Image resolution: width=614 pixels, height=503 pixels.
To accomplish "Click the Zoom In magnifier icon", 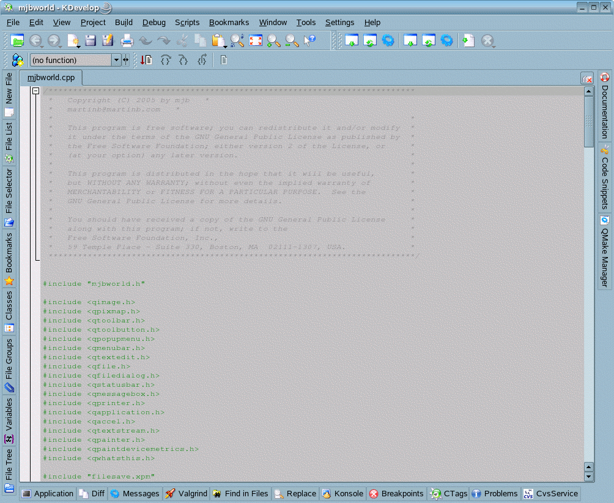I will click(273, 41).
